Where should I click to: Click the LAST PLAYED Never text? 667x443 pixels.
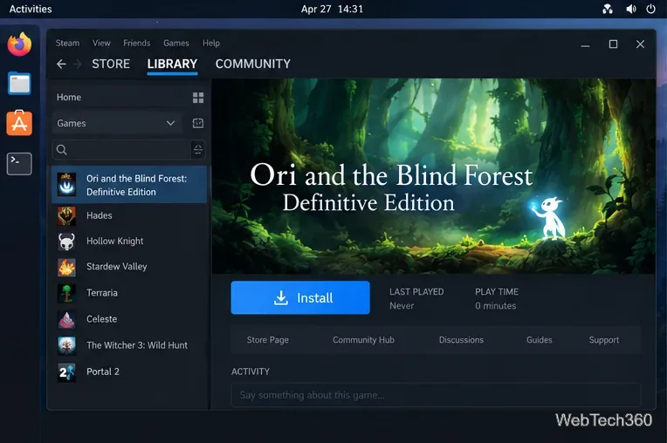[x=416, y=298]
